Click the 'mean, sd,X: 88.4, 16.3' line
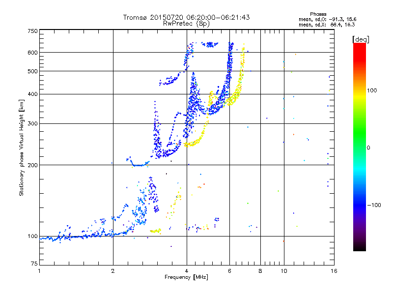 (327, 25)
